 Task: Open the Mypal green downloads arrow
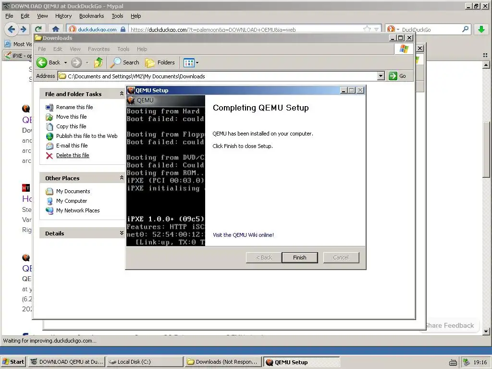(481, 29)
